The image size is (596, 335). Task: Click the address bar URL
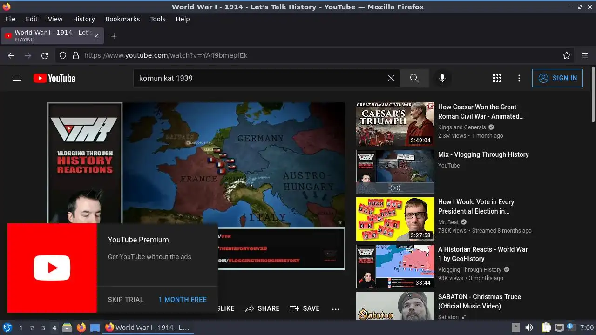tap(166, 55)
